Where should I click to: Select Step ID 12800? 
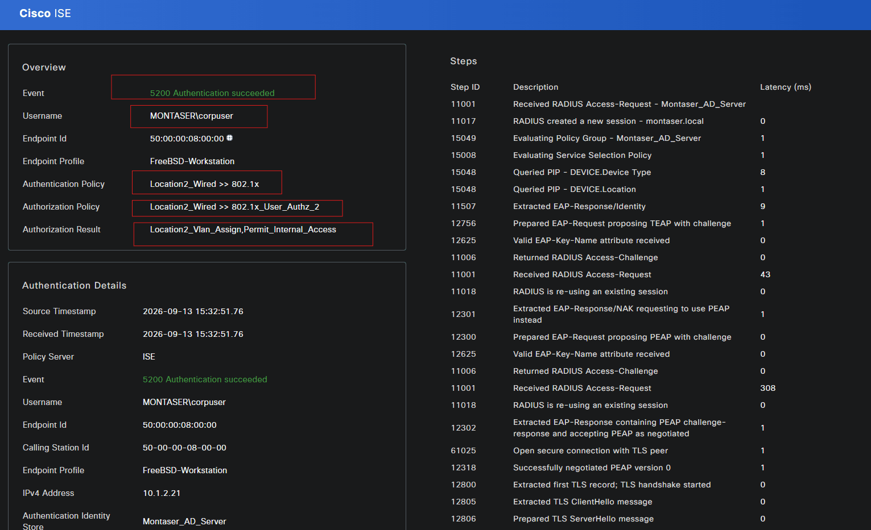pyautogui.click(x=463, y=485)
